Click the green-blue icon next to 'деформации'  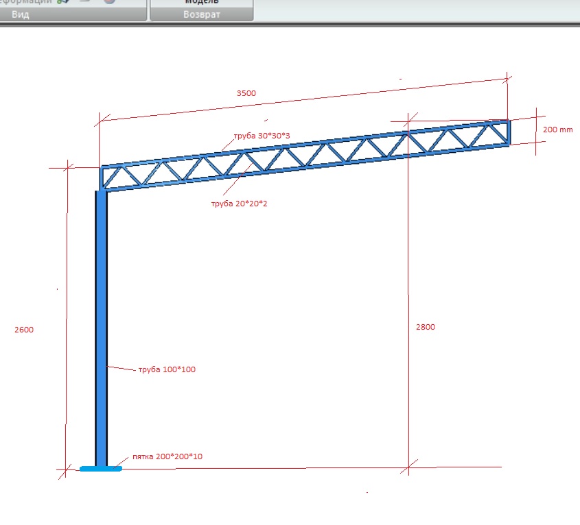63,1
